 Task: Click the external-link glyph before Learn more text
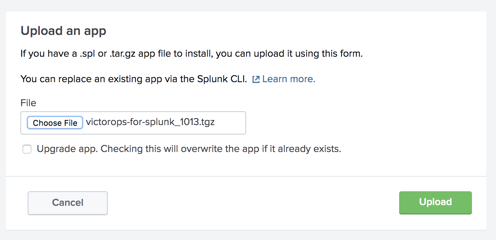[256, 79]
